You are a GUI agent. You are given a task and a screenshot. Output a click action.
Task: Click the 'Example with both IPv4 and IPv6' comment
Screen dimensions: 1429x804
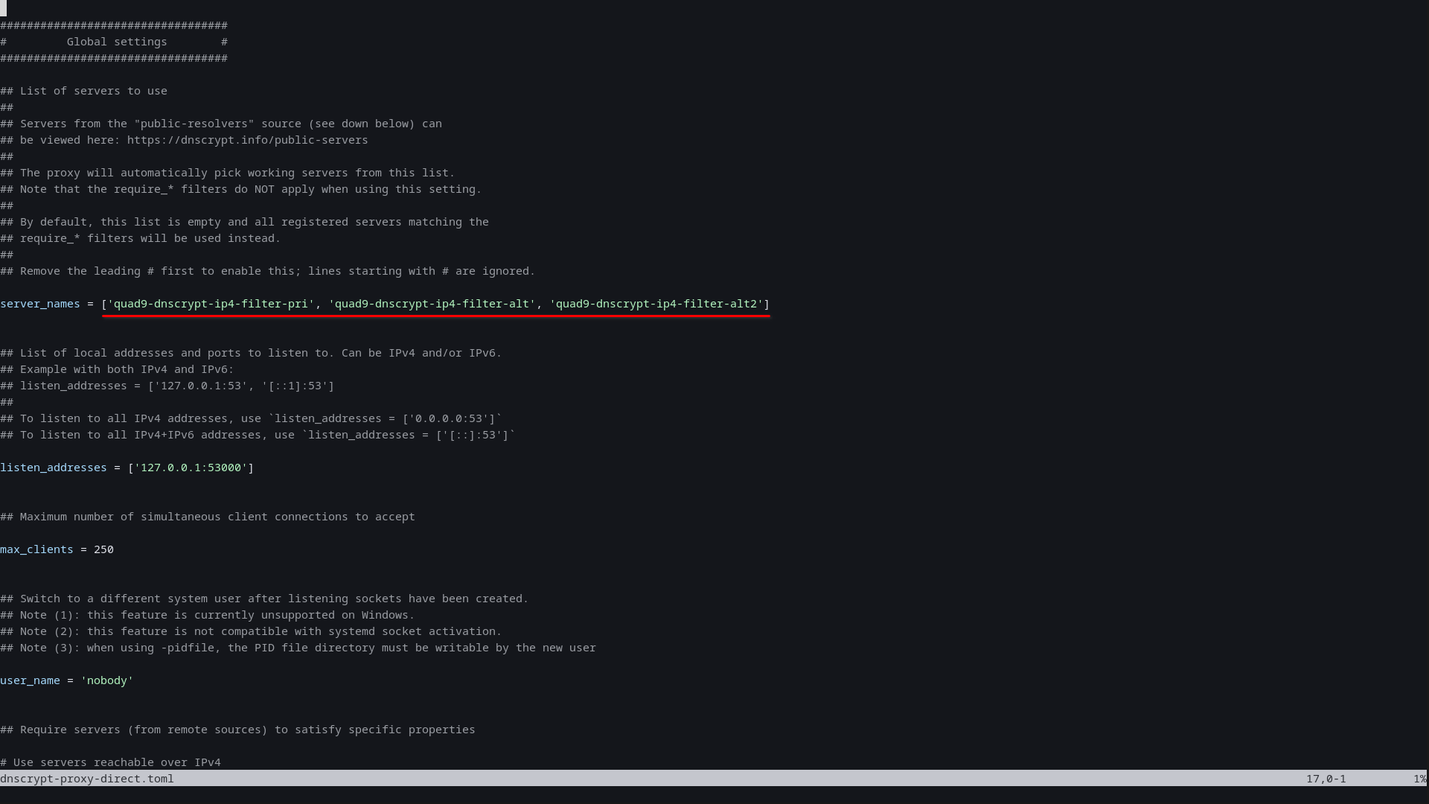tap(117, 369)
